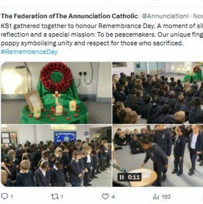203x204 pixels.
Task: Open photo of children sitting in hall
Action: click(x=158, y=93)
